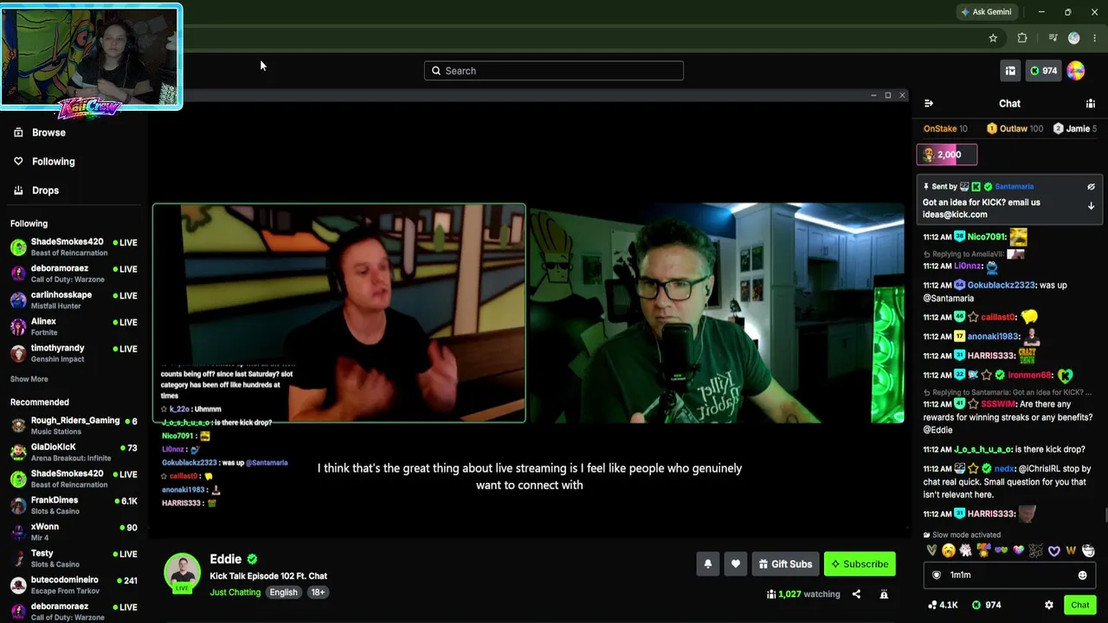Image resolution: width=1108 pixels, height=623 pixels.
Task: Click the Gift Subs button
Action: tap(785, 564)
